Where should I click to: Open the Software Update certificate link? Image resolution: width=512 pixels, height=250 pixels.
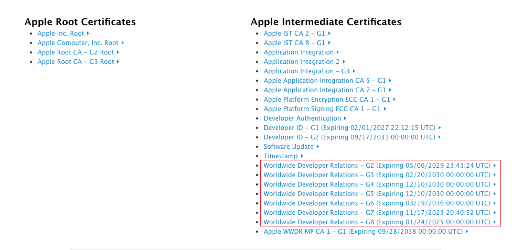(x=291, y=147)
